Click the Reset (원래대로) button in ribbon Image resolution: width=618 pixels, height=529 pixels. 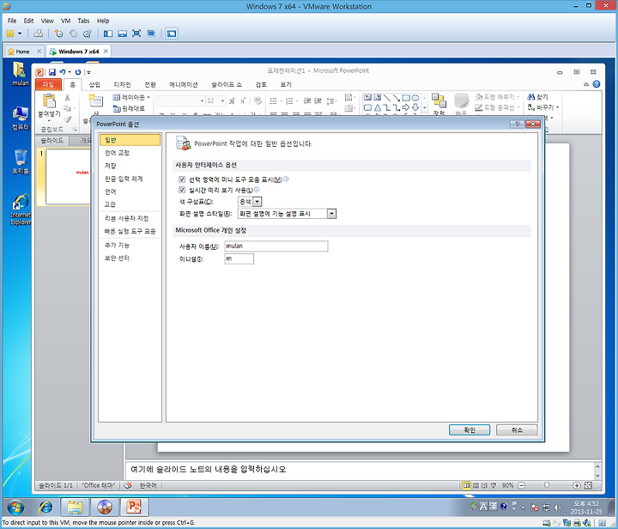(129, 108)
